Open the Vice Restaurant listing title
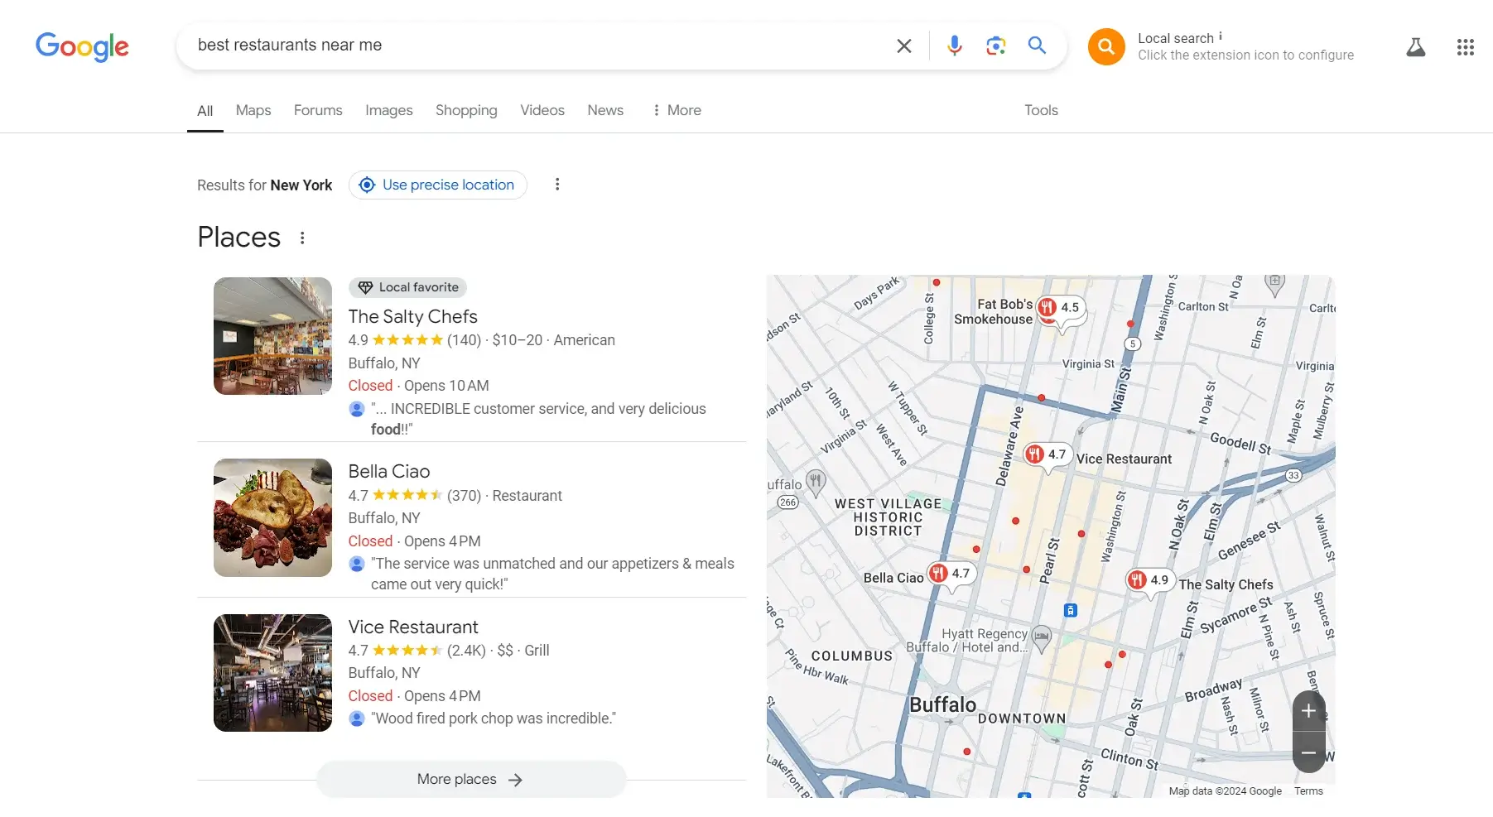Screen dimensions: 1493x817 pos(413,627)
